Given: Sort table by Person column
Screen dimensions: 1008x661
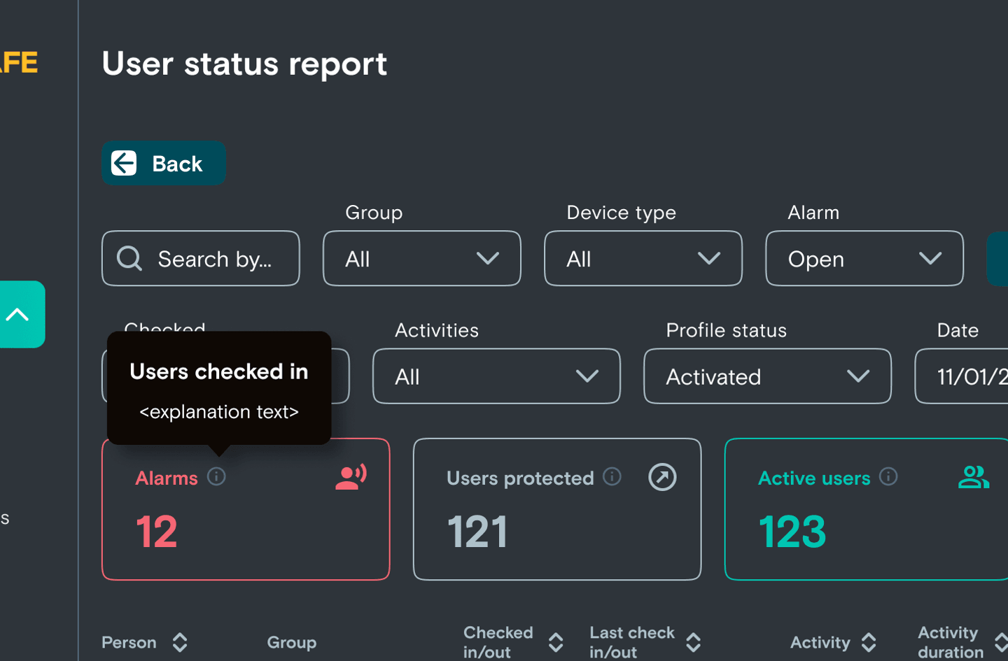Looking at the screenshot, I should click(x=180, y=642).
